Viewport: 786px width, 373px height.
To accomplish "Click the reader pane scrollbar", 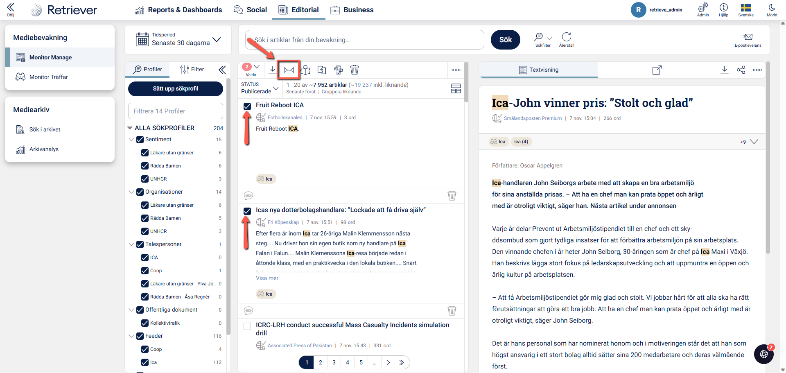I will pyautogui.click(x=768, y=158).
